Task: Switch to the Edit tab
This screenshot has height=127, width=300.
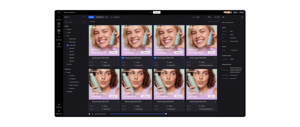Action: pos(151,12)
